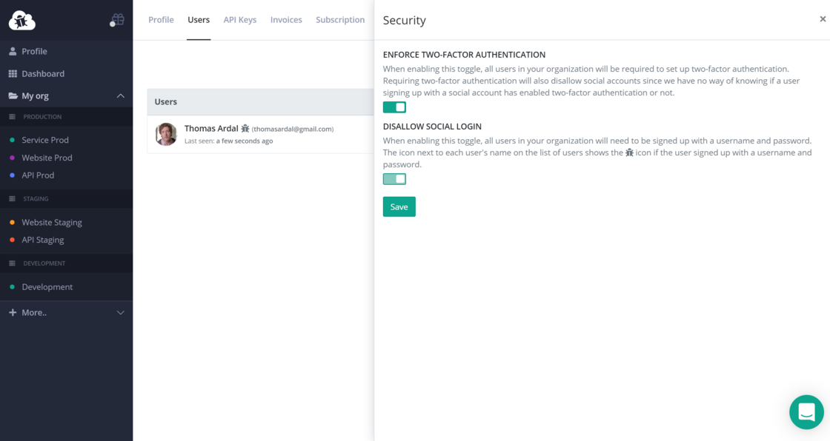Click the PRODUCTION group heading
Image resolution: width=830 pixels, height=441 pixels.
[42, 117]
